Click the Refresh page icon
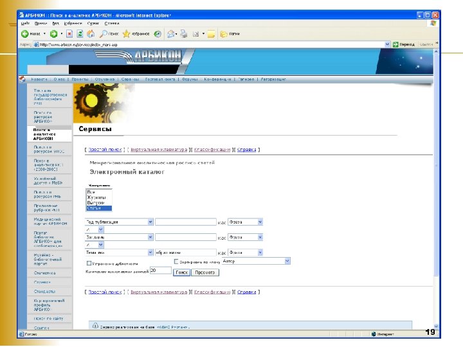This screenshot has height=347, width=463. point(80,34)
